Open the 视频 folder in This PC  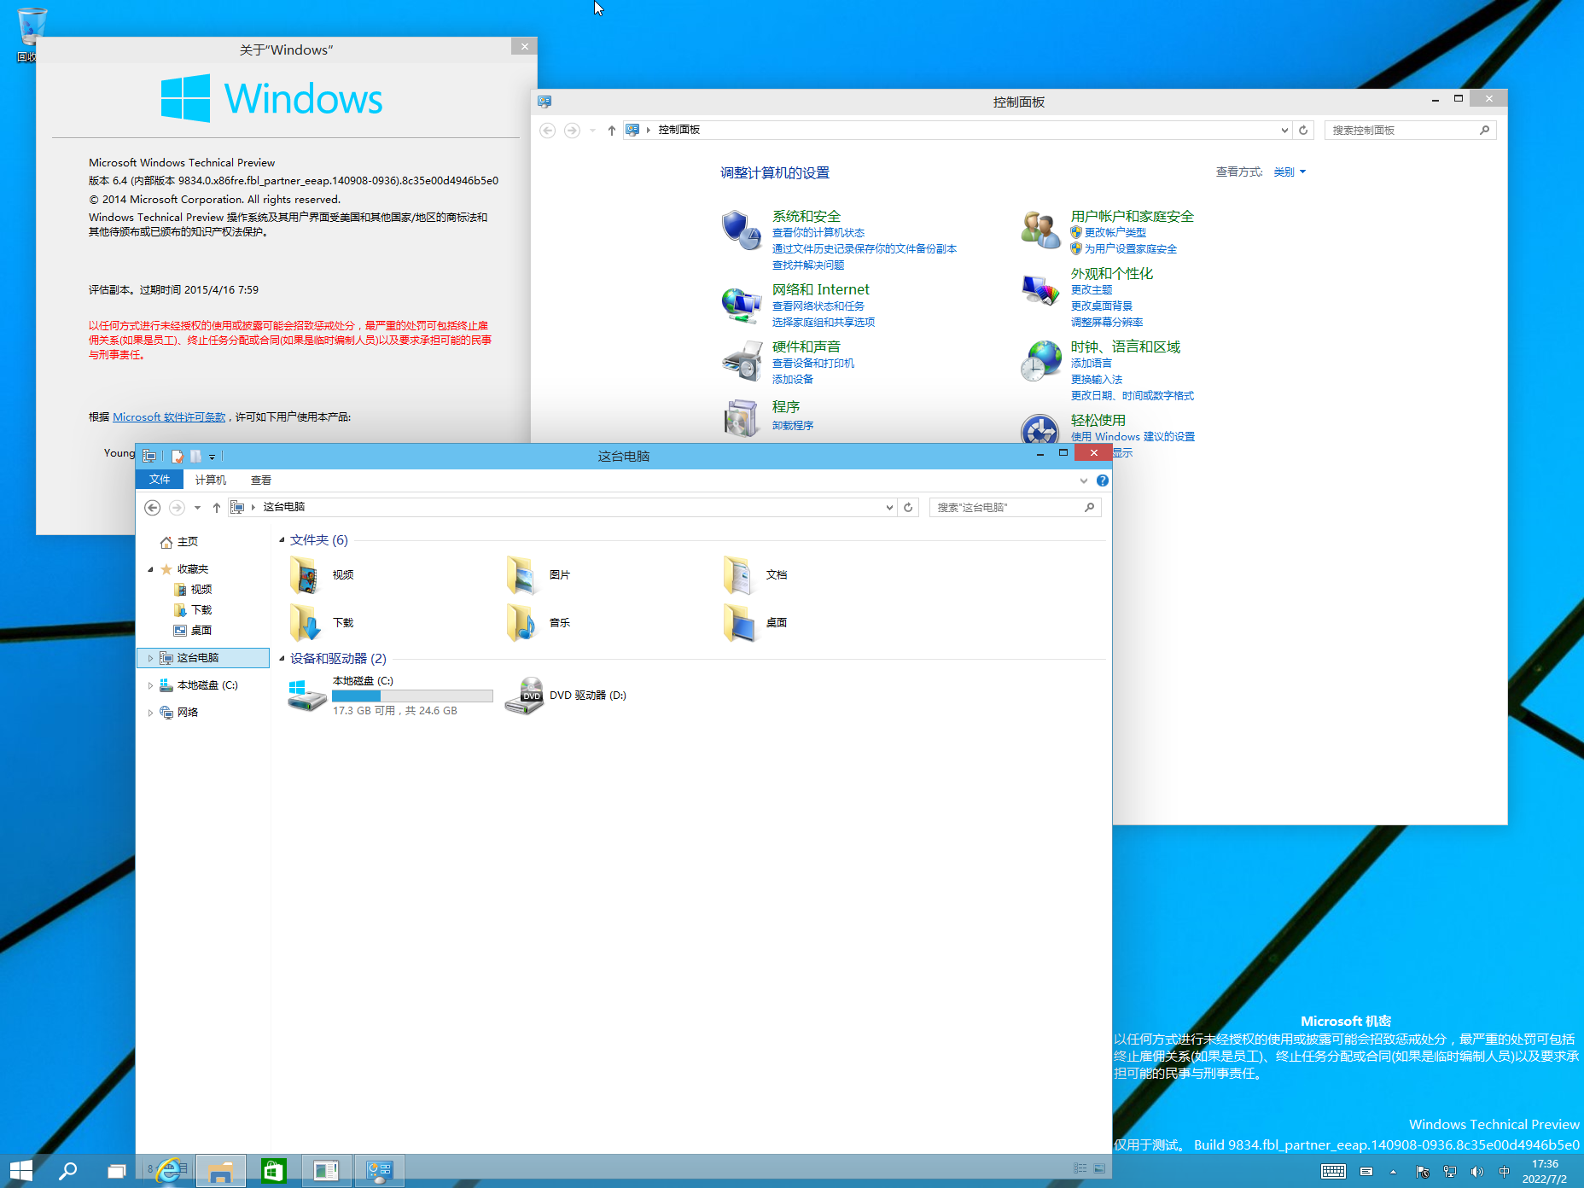[323, 575]
